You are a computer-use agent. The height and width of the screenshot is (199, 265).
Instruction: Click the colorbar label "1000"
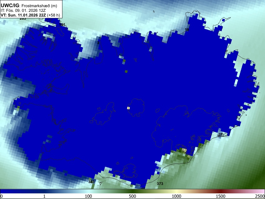[176, 196]
